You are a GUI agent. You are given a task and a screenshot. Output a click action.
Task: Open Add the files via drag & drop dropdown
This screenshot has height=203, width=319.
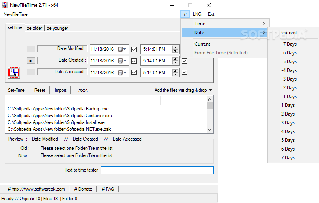[x=183, y=90]
